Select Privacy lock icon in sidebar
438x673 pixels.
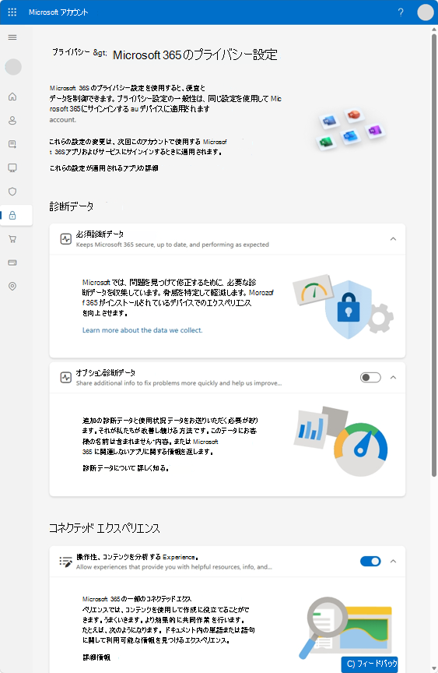tap(12, 216)
